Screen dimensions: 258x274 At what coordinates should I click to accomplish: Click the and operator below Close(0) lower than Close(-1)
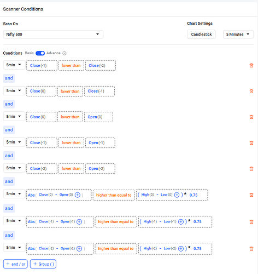[x=9, y=104]
